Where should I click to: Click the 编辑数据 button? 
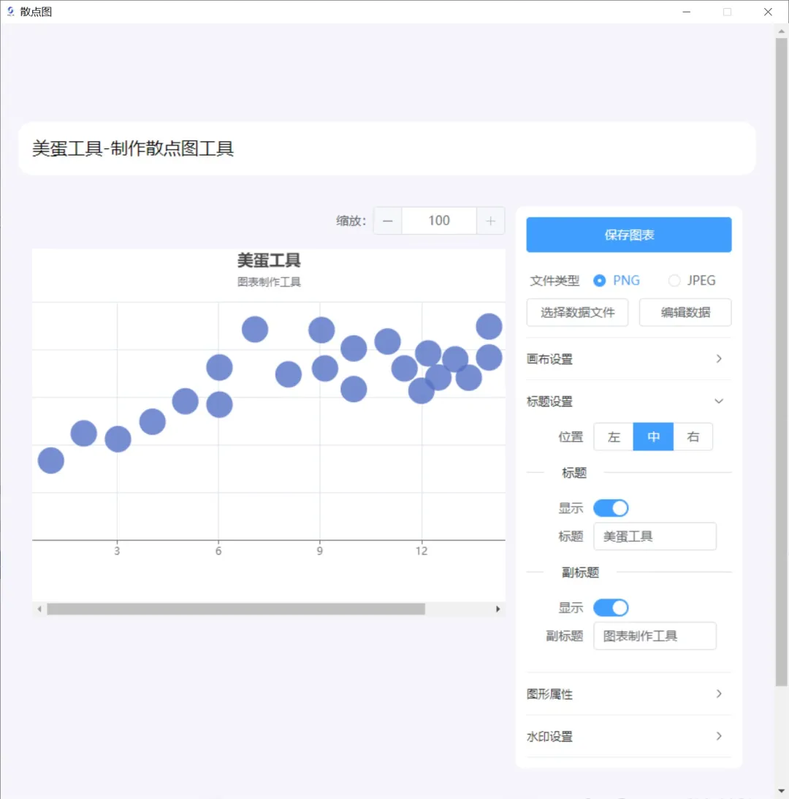click(685, 312)
